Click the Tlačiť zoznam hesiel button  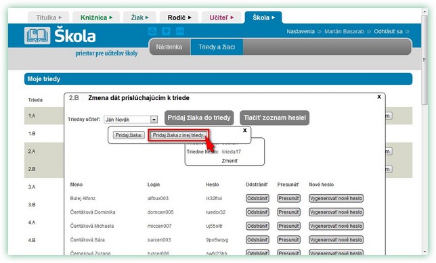tap(274, 118)
